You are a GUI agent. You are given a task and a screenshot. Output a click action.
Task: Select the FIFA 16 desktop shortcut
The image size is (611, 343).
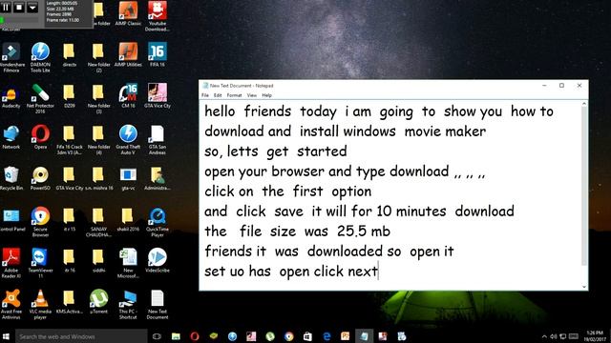click(158, 54)
